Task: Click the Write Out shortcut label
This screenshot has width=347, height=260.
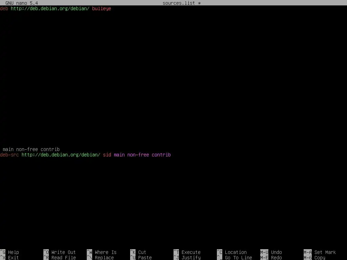Action: tap(63, 252)
